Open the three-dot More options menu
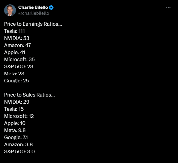The height and width of the screenshot is (163, 178). click(168, 7)
